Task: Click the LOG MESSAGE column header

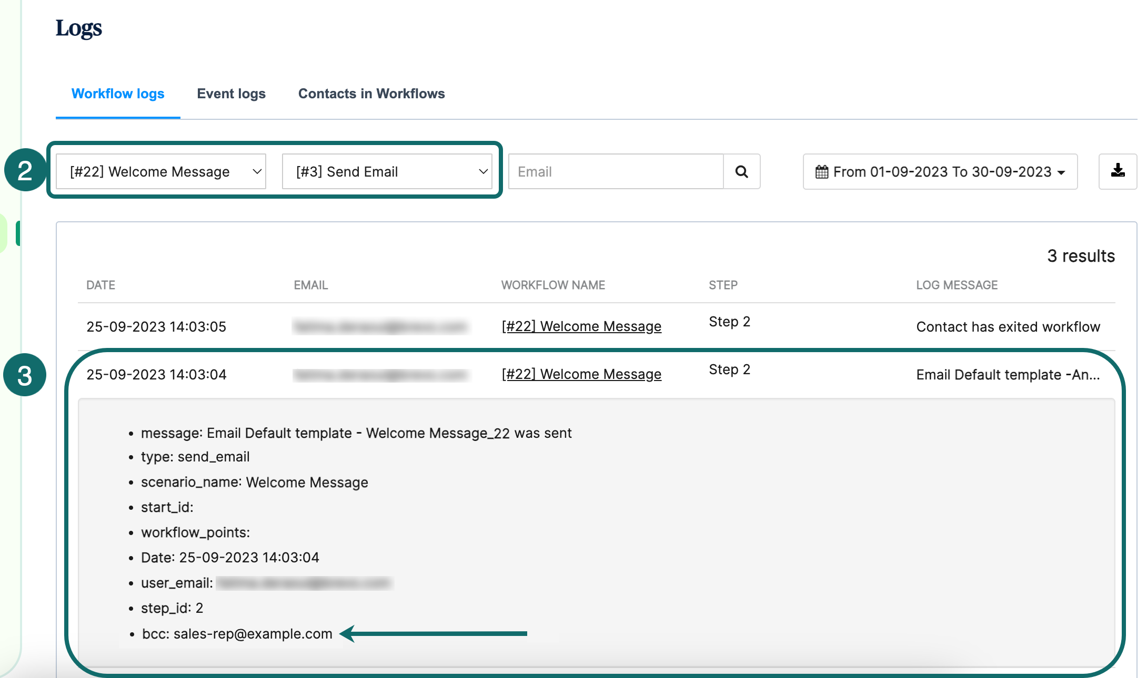Action: tap(957, 285)
